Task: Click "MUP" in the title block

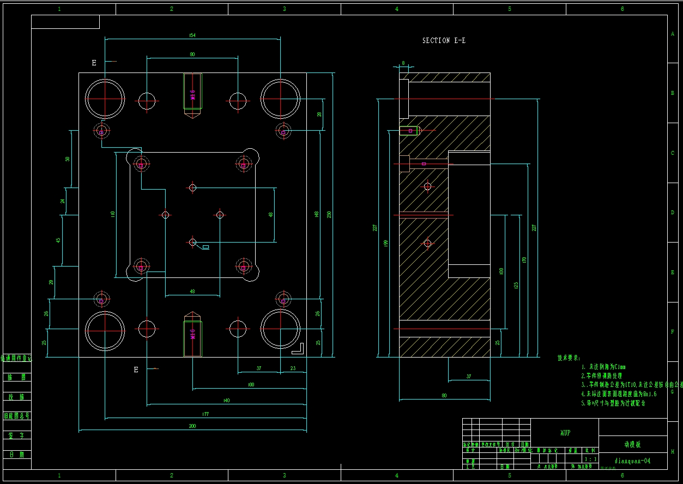Action: pyautogui.click(x=565, y=433)
